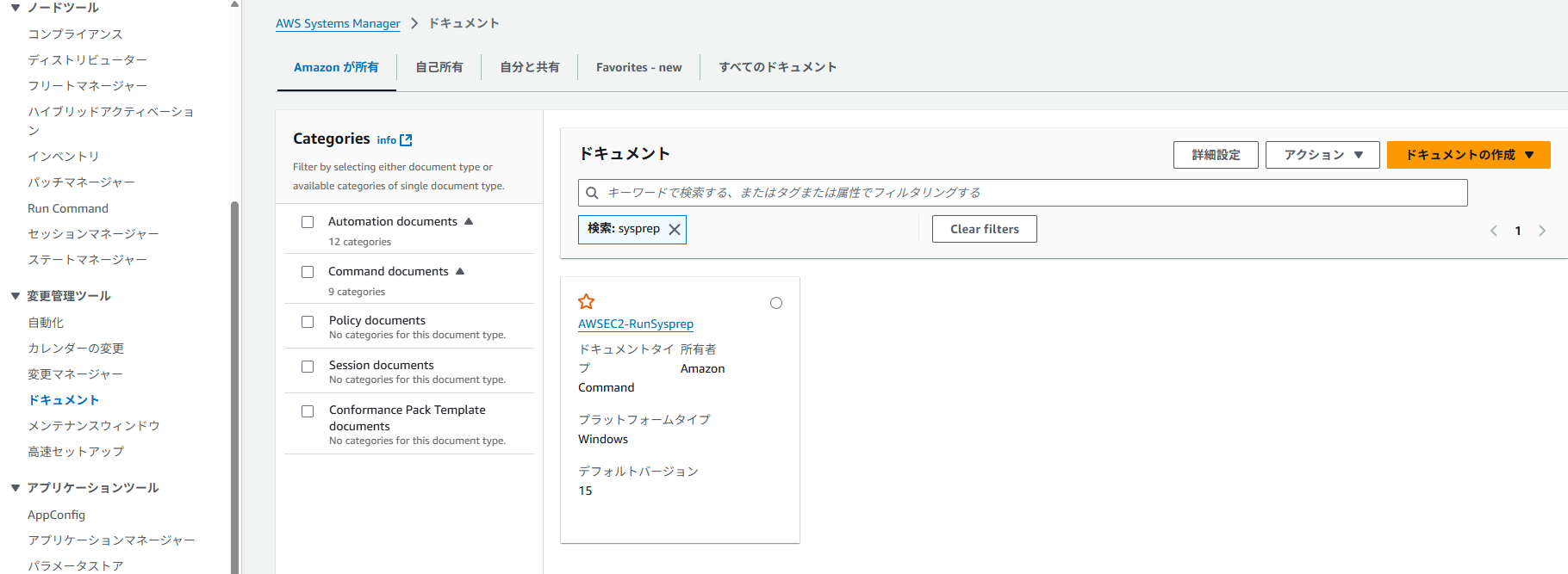Open パッチマネージャー in the sidebar
Viewport: 1568px width, 574px height.
coord(81,182)
